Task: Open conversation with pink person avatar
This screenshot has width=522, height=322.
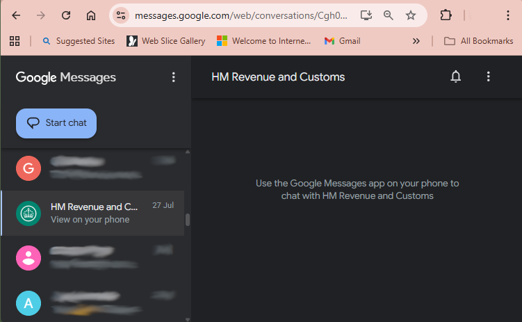Action: pos(92,258)
